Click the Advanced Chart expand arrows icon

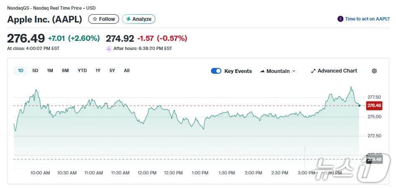tap(313, 71)
